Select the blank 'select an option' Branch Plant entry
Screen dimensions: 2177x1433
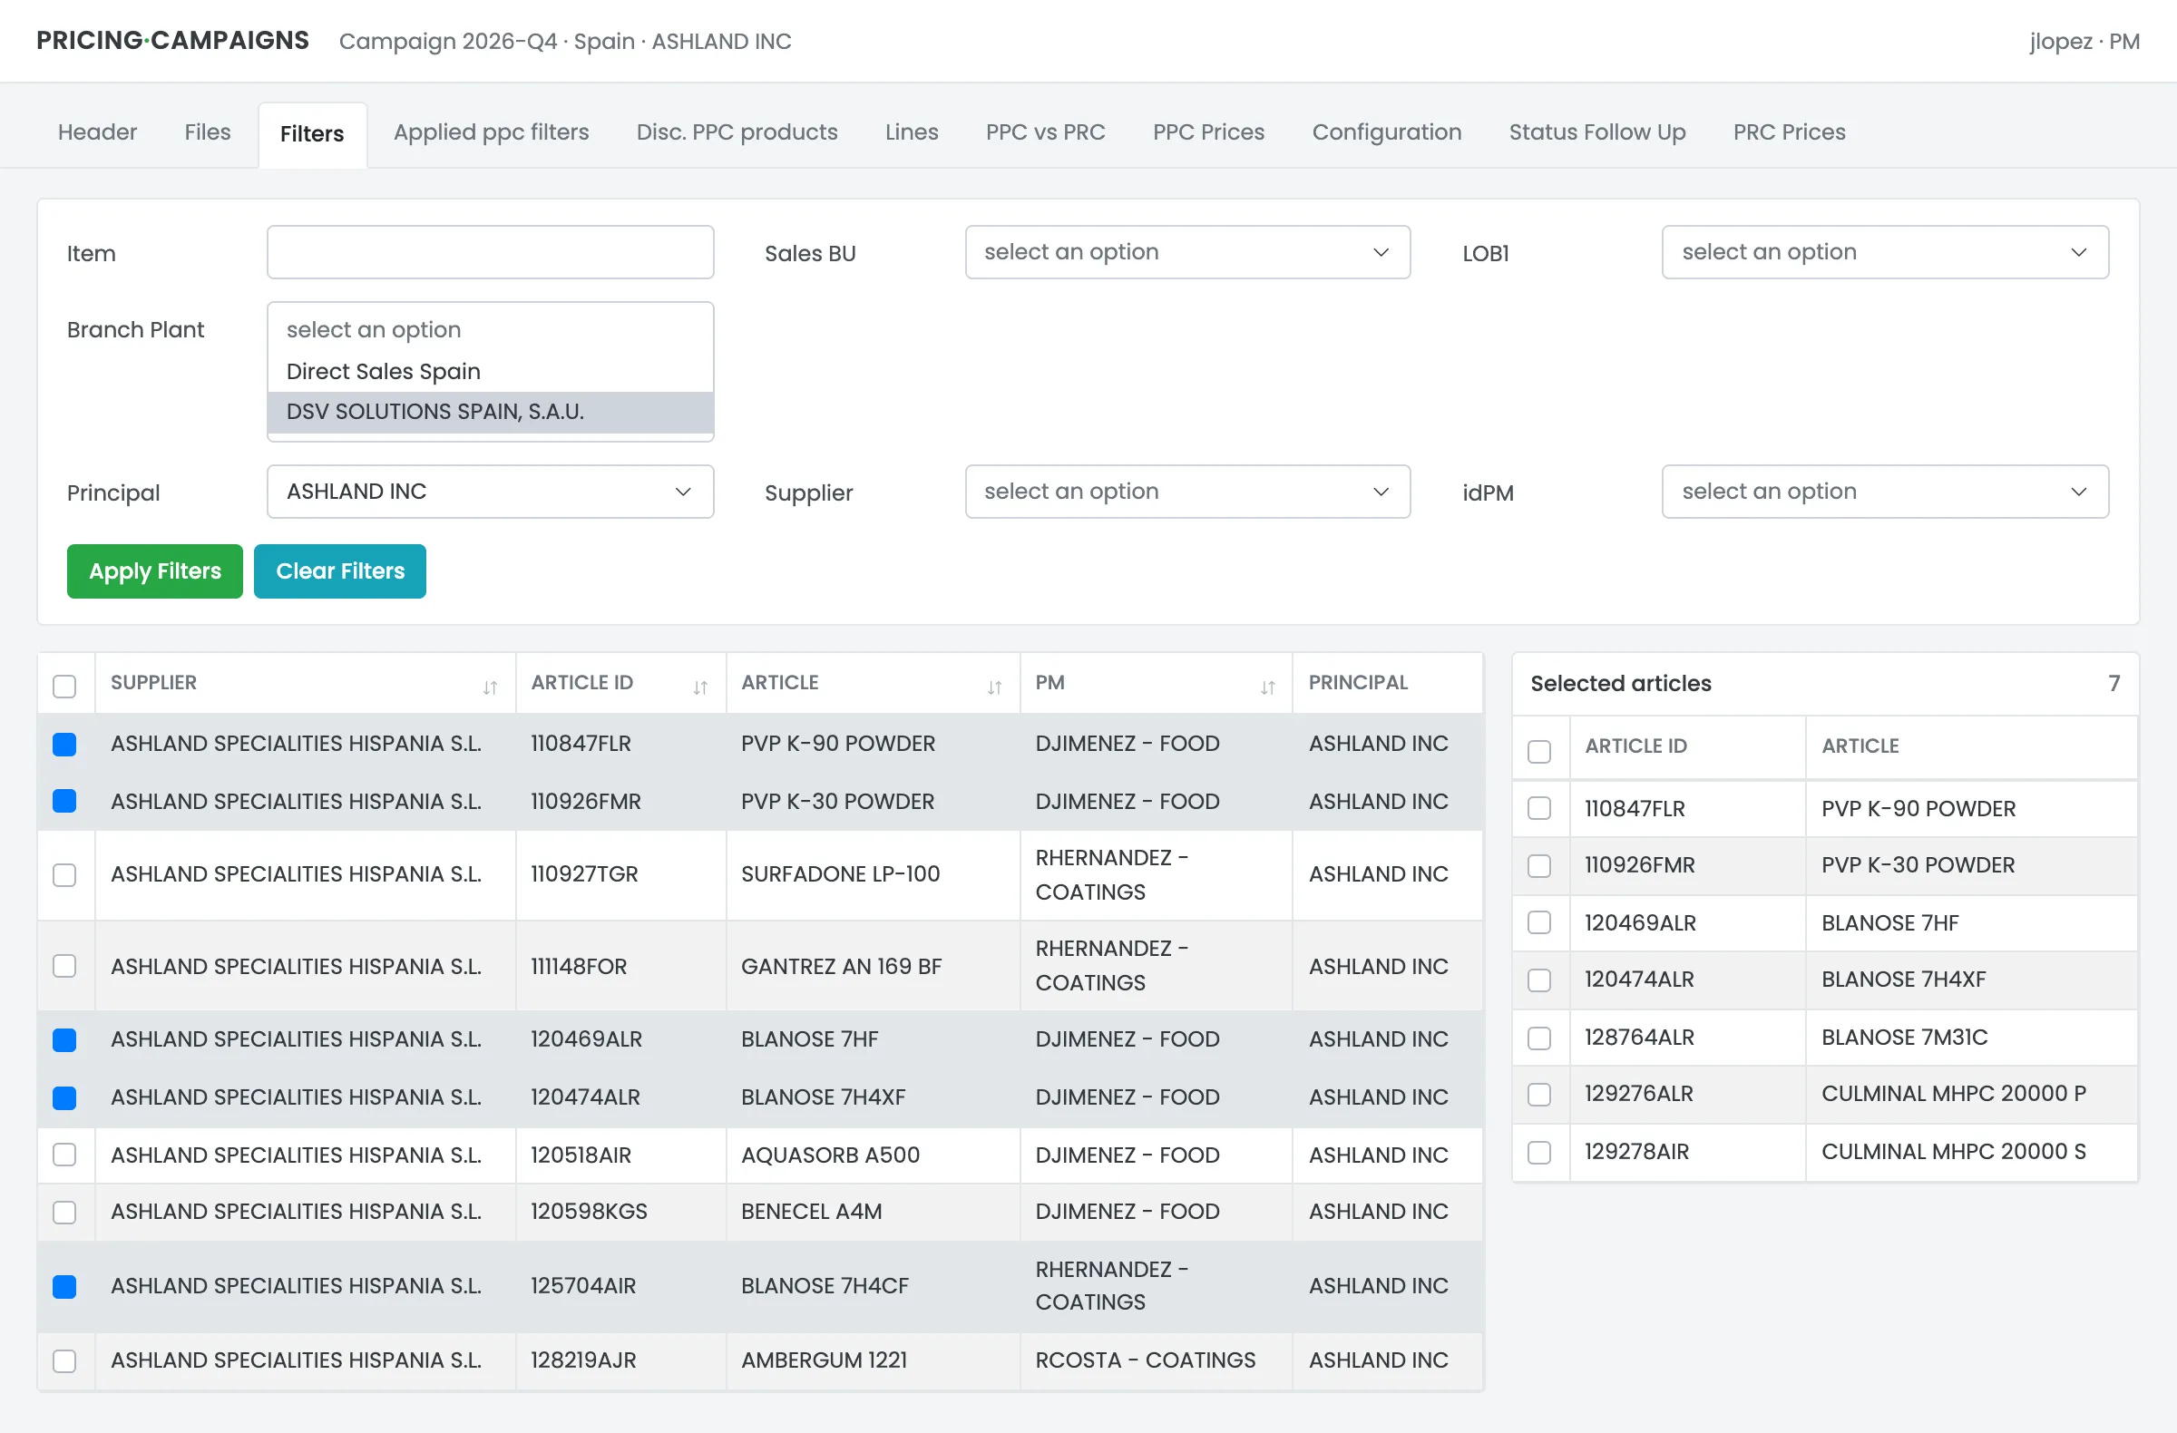491,330
